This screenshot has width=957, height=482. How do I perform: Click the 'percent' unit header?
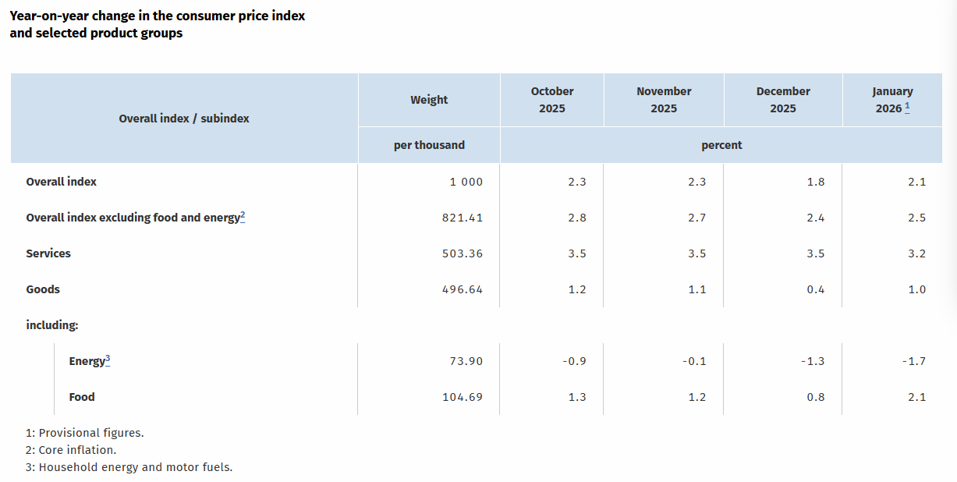(x=721, y=145)
